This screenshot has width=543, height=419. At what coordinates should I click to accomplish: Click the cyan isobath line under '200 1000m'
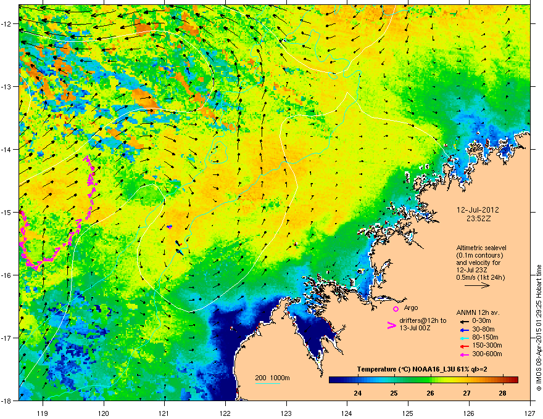tap(268, 383)
